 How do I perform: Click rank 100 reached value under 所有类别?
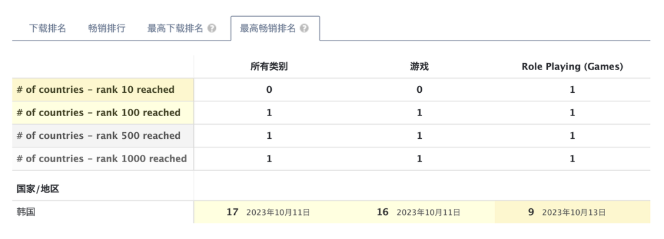coord(269,112)
